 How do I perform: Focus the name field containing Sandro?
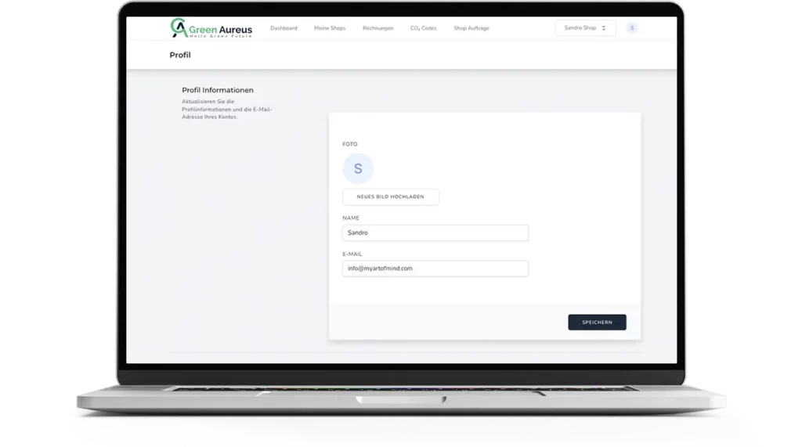[435, 233]
